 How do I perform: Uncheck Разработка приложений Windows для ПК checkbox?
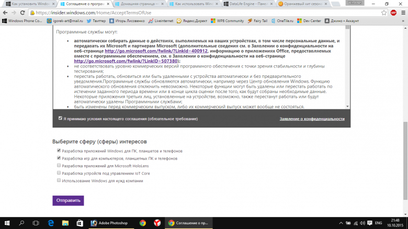pyautogui.click(x=59, y=151)
